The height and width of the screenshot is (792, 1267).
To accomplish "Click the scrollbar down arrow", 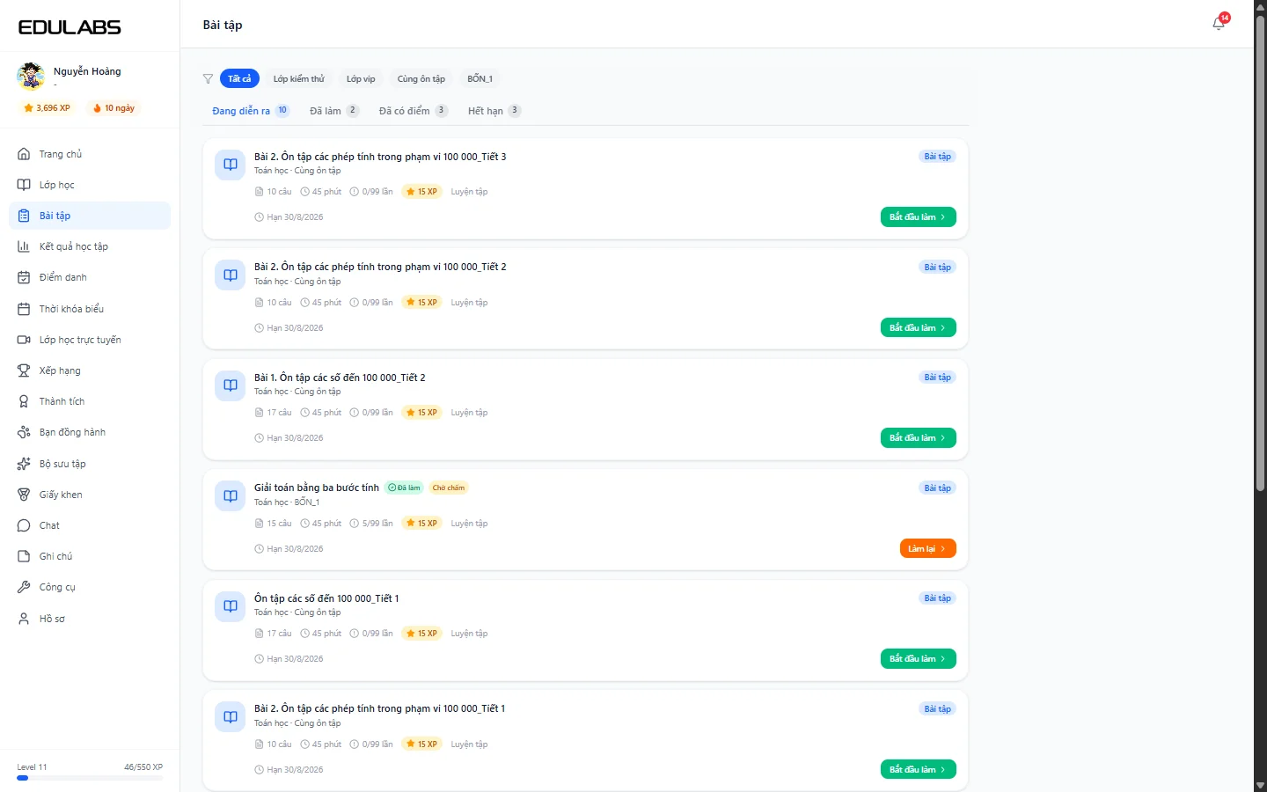I will click(x=1260, y=785).
